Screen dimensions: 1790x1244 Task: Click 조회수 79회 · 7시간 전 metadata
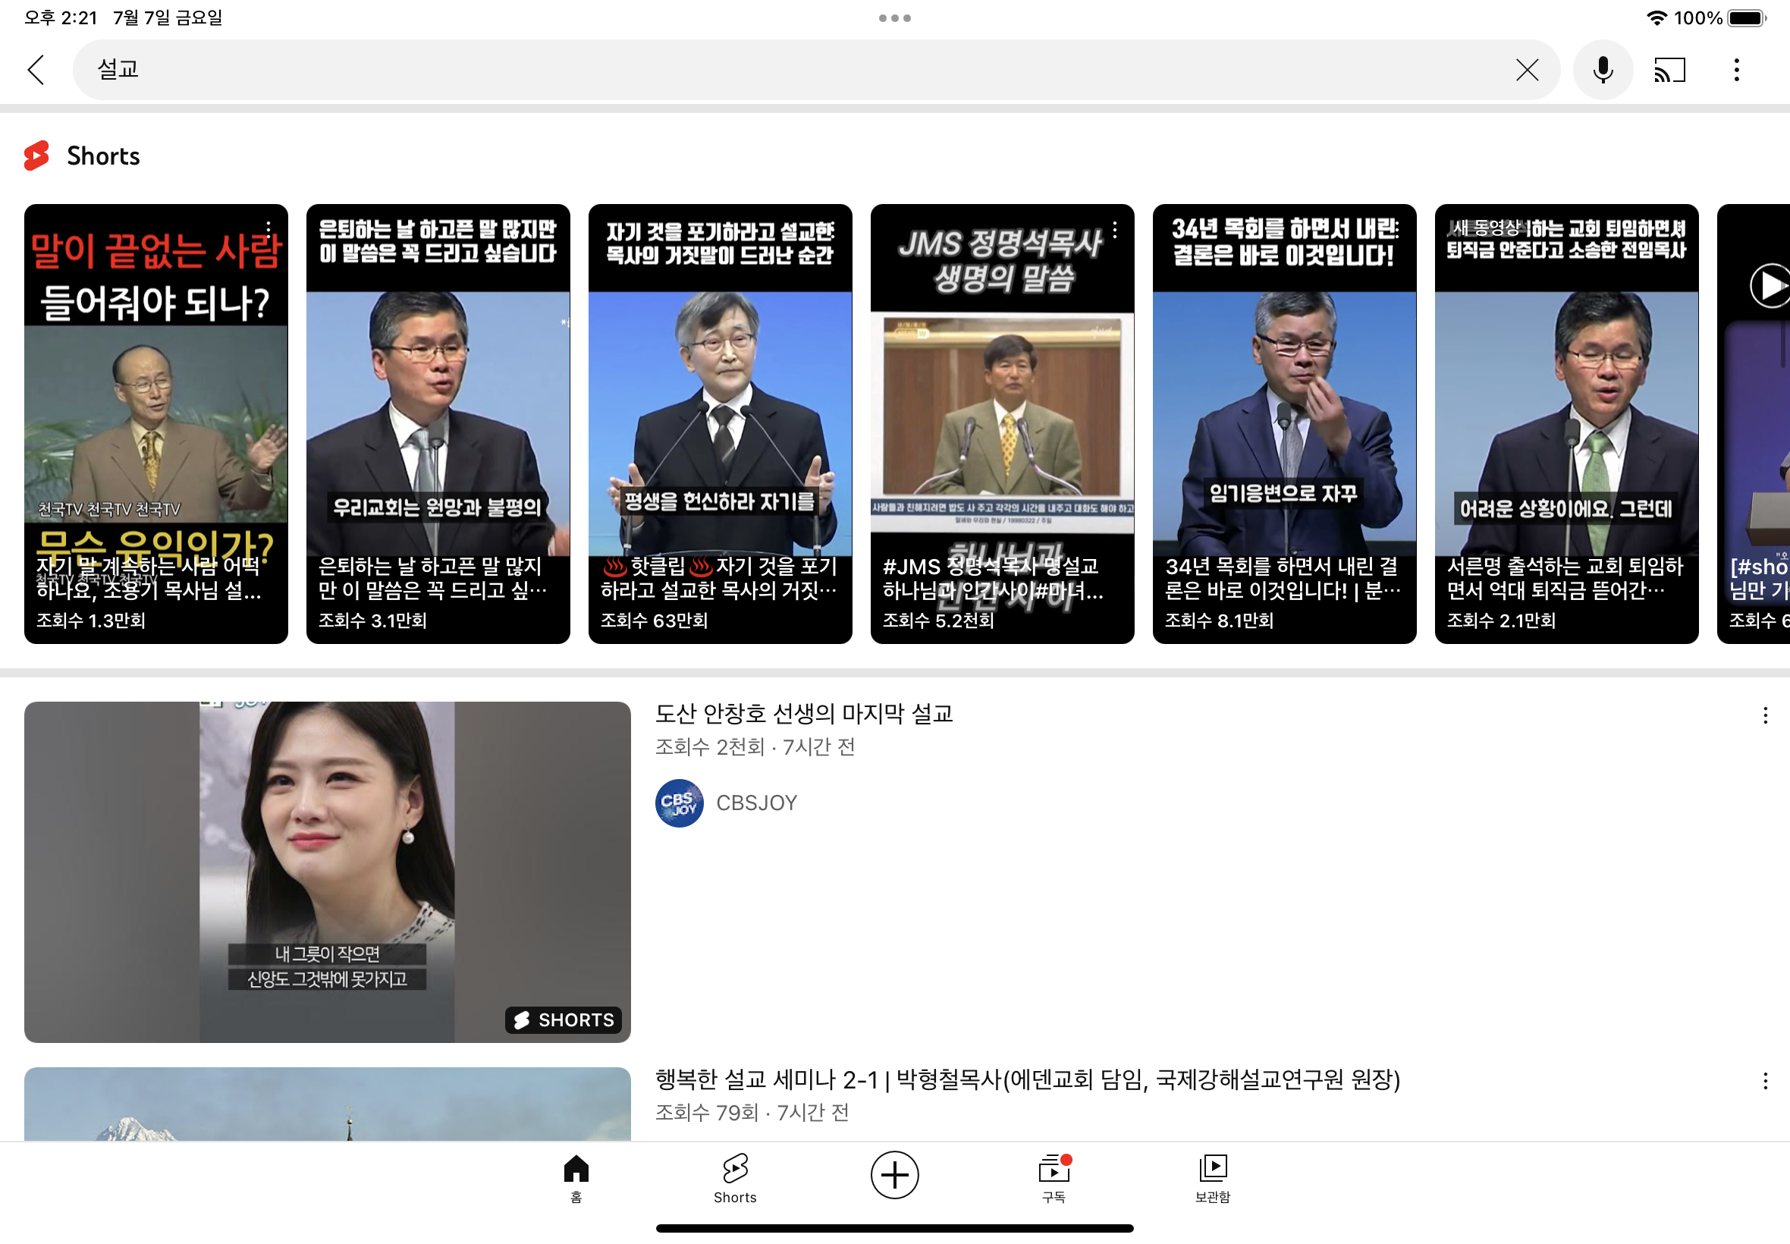click(x=752, y=1112)
